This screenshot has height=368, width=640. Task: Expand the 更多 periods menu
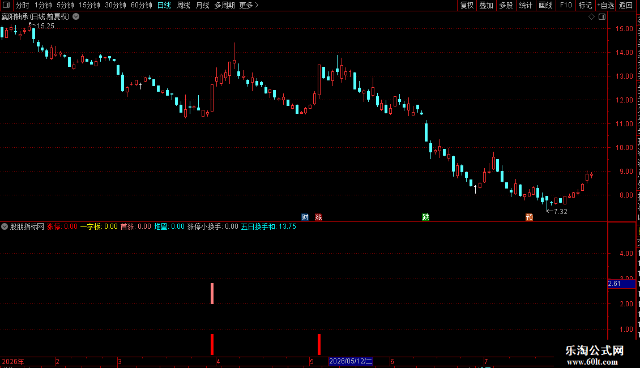249,5
